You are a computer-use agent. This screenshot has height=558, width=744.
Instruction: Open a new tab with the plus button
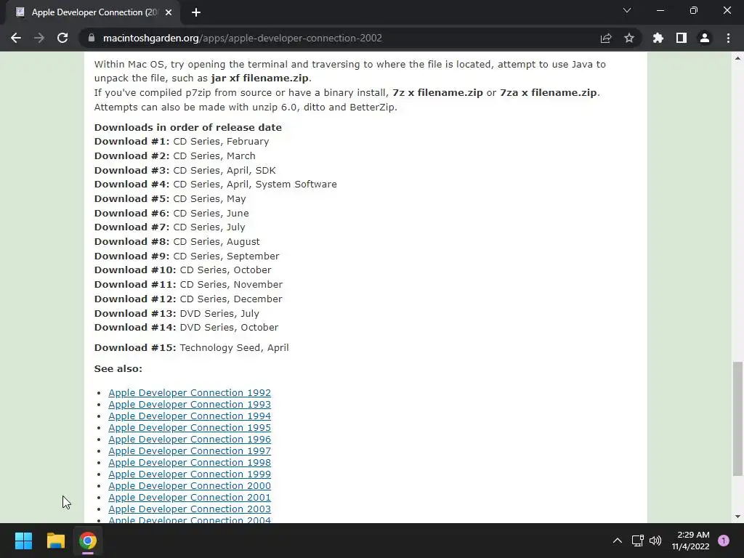coord(196,12)
